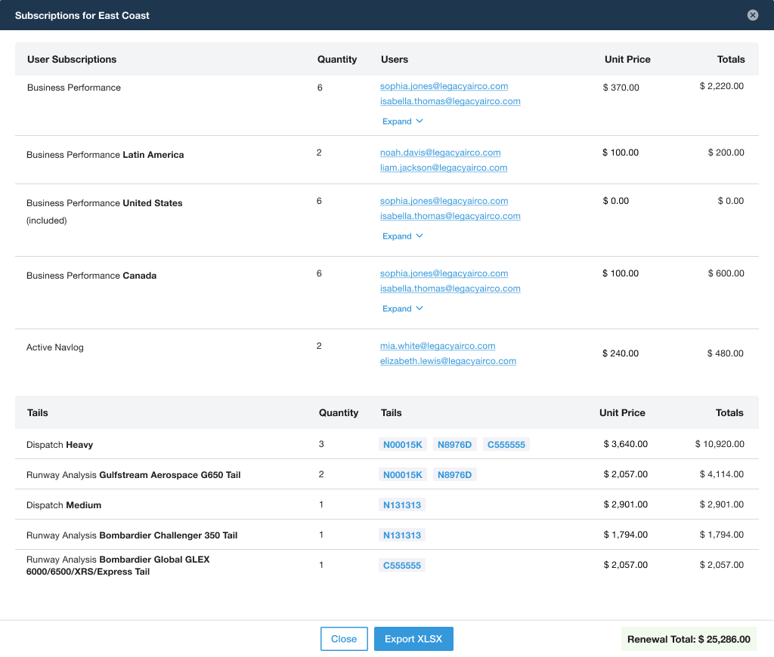The width and height of the screenshot is (774, 657).
Task: Click the elizabeth.lewis@legacyairco.com link
Action: pyautogui.click(x=447, y=361)
